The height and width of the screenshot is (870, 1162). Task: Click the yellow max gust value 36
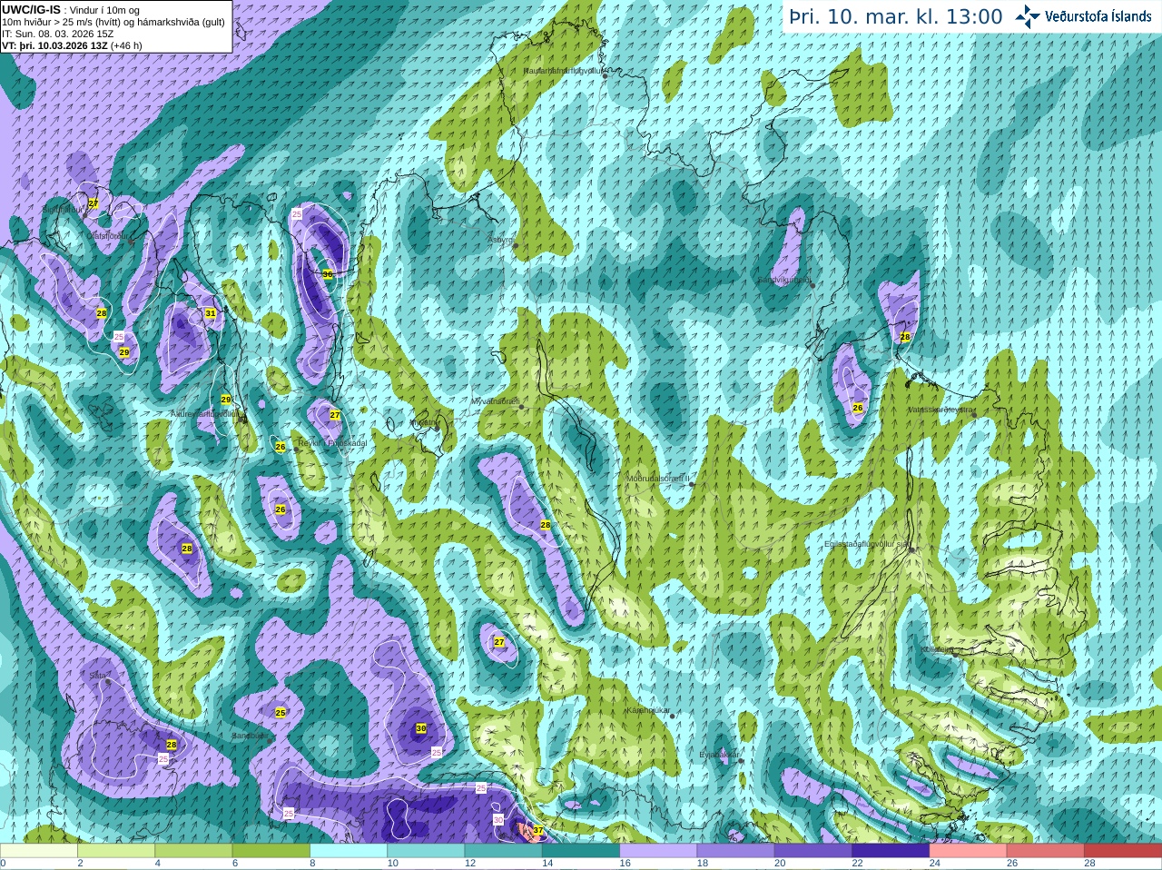point(328,273)
